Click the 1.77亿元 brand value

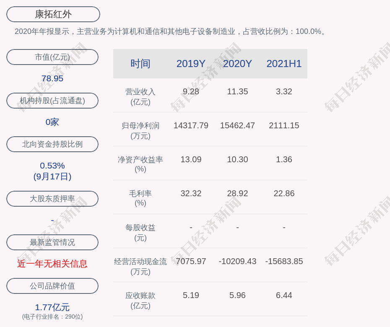pos(52,307)
